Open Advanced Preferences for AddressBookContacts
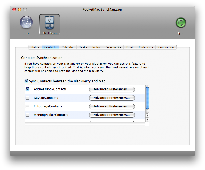This screenshot has height=170, width=205. pos(112,89)
